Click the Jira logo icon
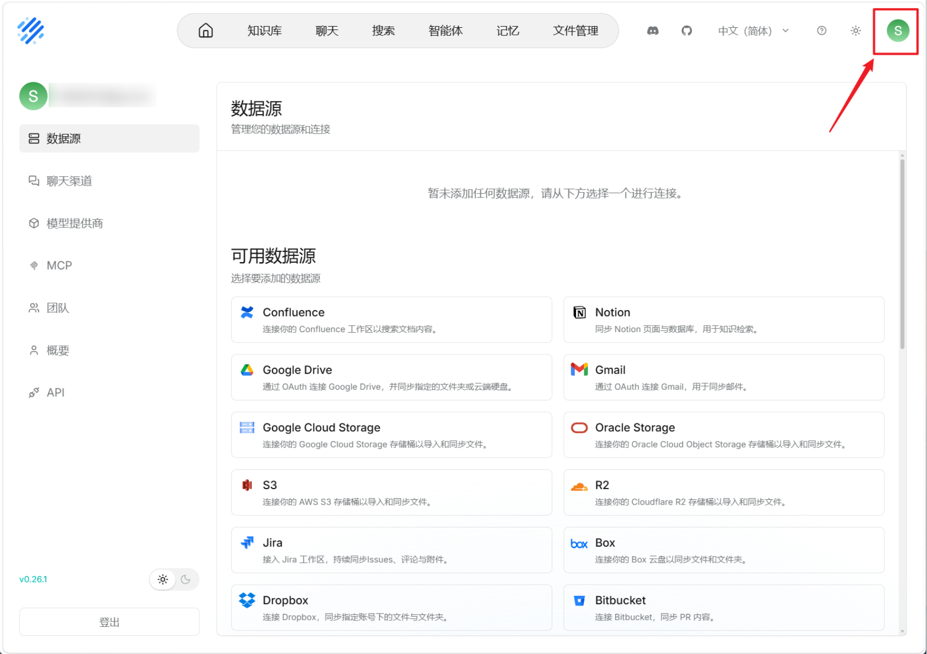Viewport: 927px width, 654px height. (x=247, y=543)
